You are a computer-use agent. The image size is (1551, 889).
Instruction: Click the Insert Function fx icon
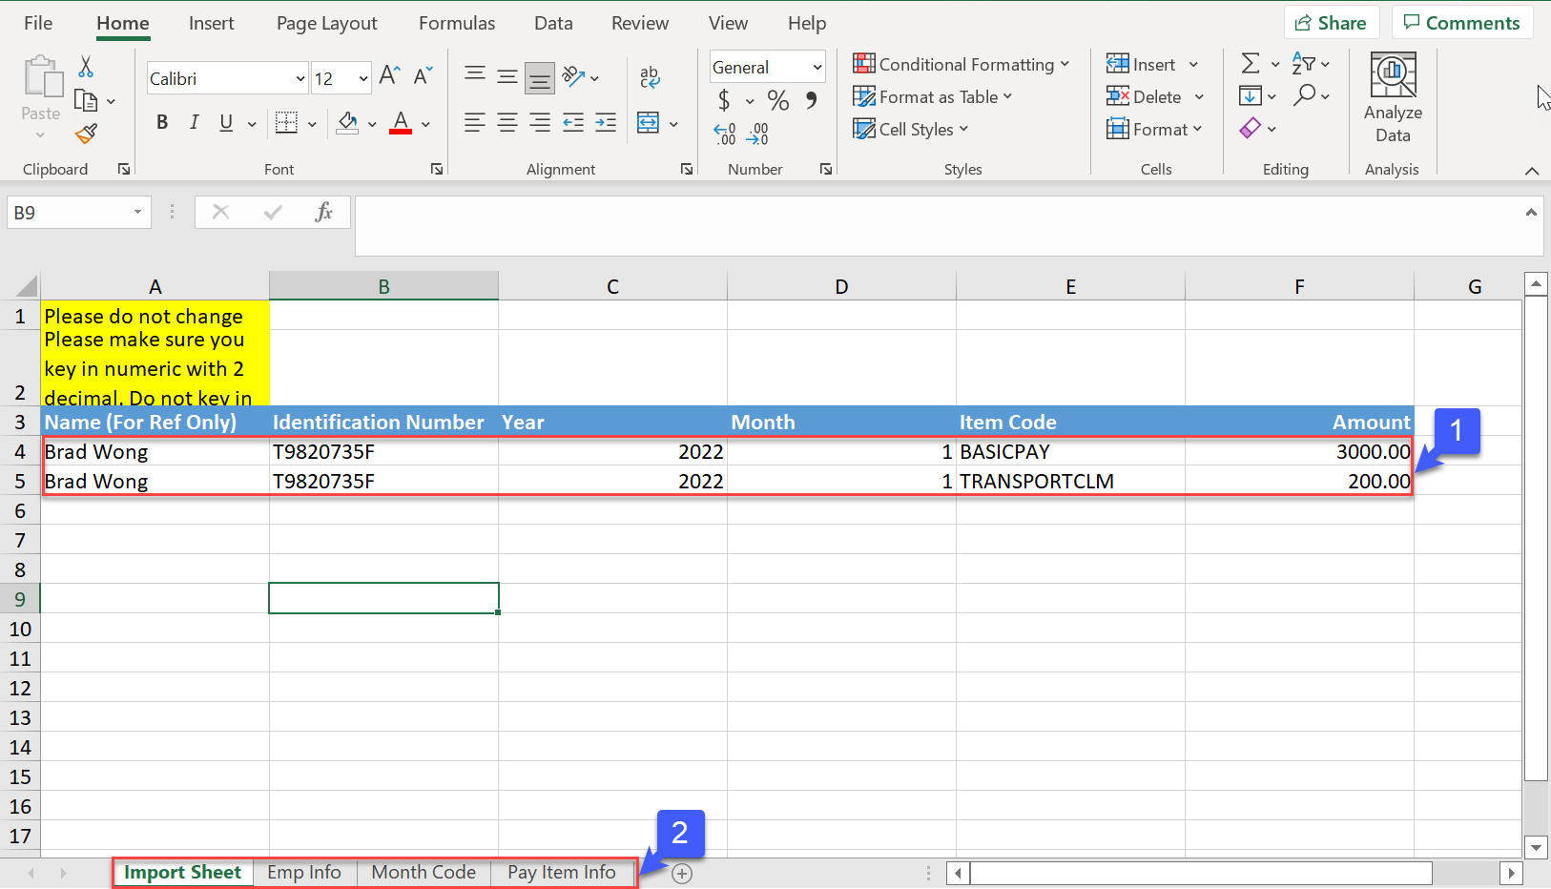click(323, 212)
